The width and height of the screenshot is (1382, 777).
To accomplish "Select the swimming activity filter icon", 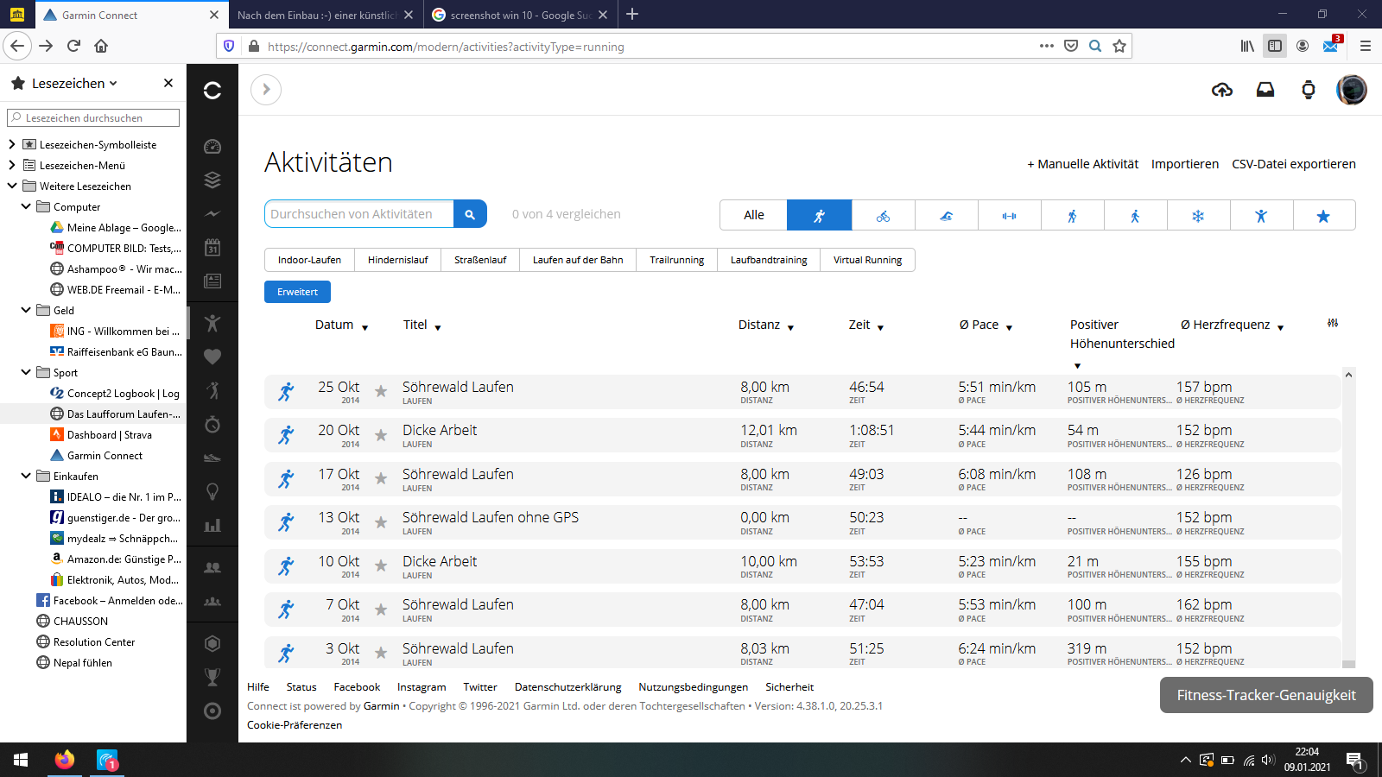I will point(946,216).
